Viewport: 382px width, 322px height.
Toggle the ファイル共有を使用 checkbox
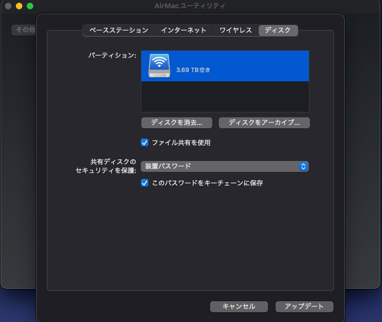click(145, 142)
